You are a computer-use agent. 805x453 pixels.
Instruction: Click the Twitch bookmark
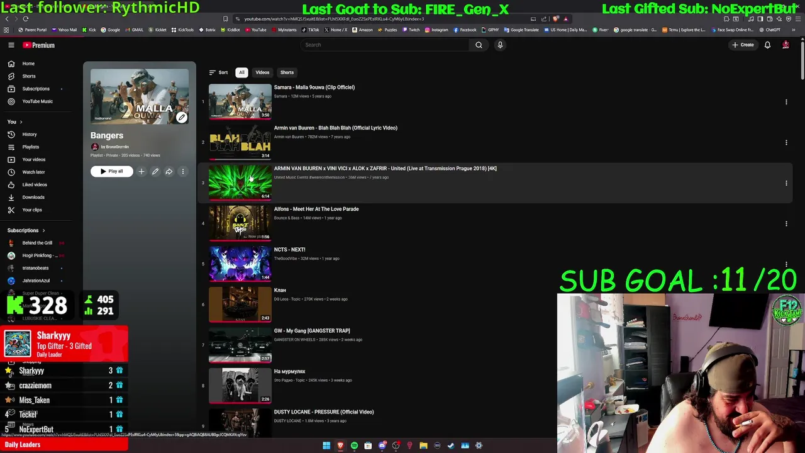click(x=411, y=30)
